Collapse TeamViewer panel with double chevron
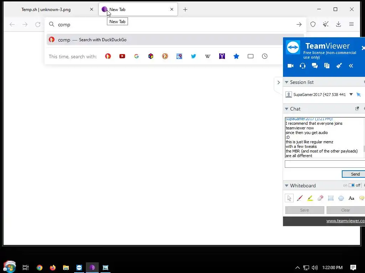Viewport: 365px width, 273px height. pos(351,66)
